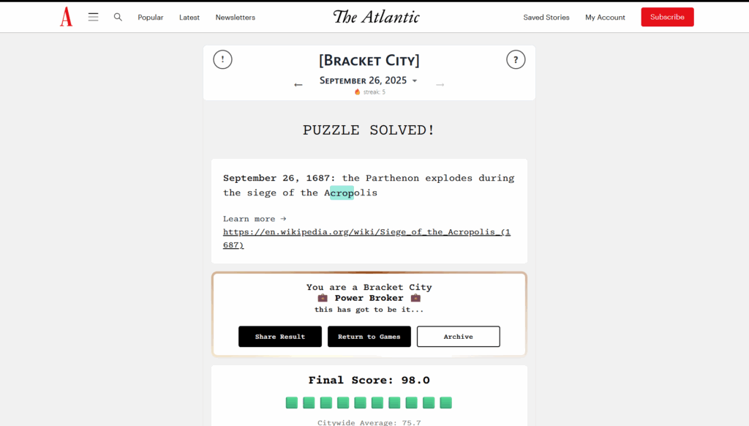Click the streak flame icon
The width and height of the screenshot is (749, 426).
(356, 92)
